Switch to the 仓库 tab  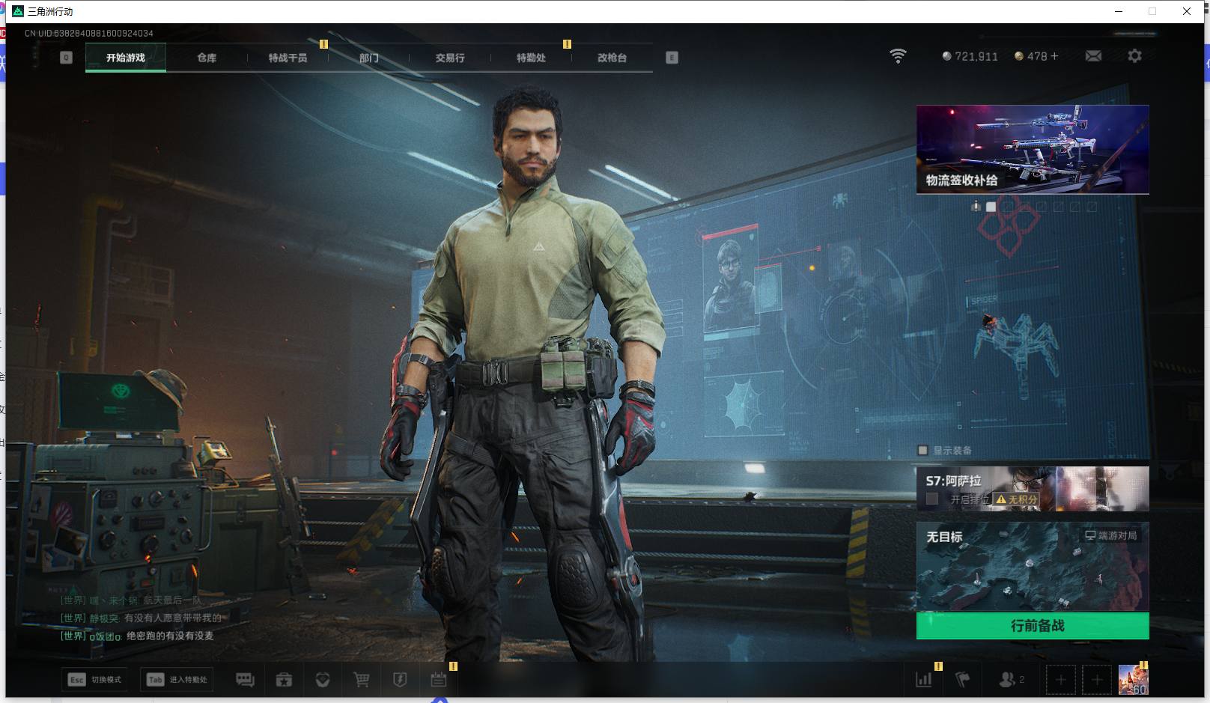coord(207,58)
